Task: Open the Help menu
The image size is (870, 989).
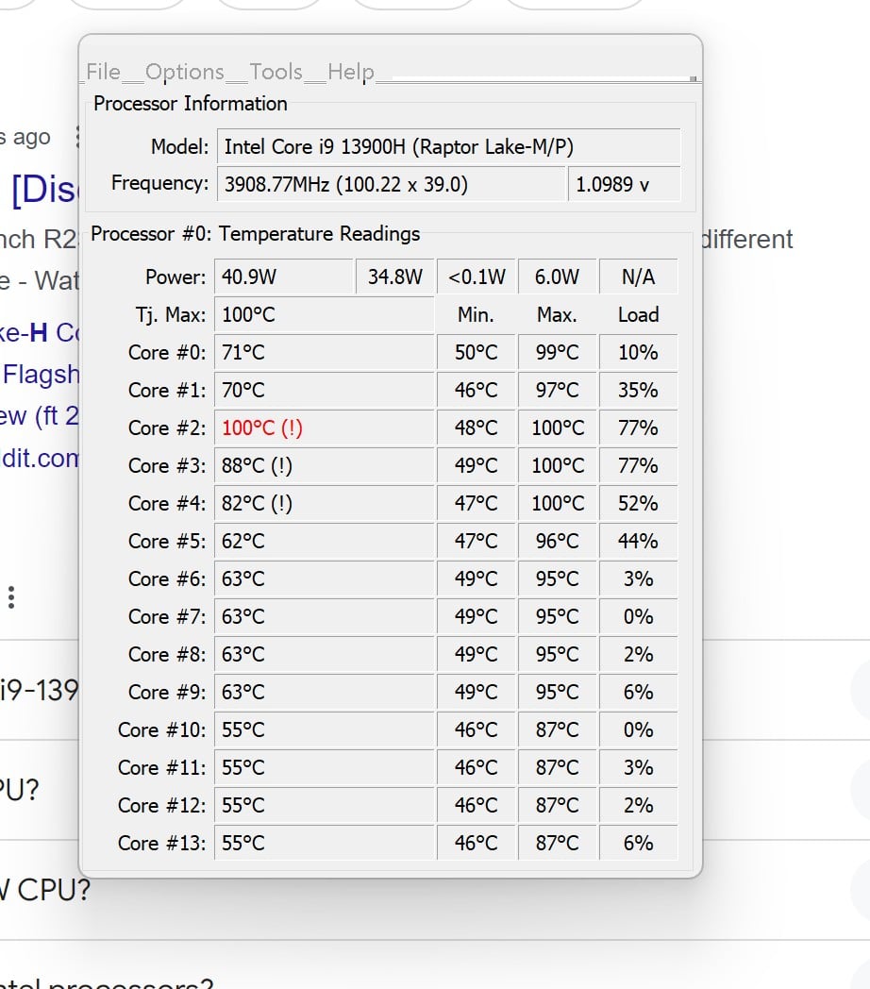Action: [x=351, y=72]
